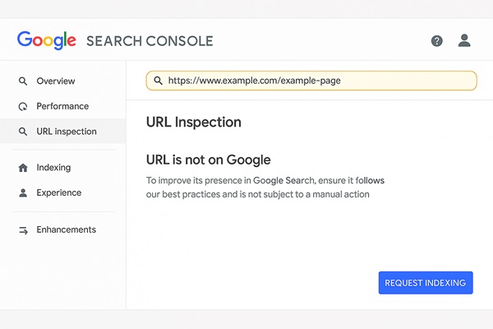Click the SEARCH CONSOLE title text

click(x=150, y=41)
